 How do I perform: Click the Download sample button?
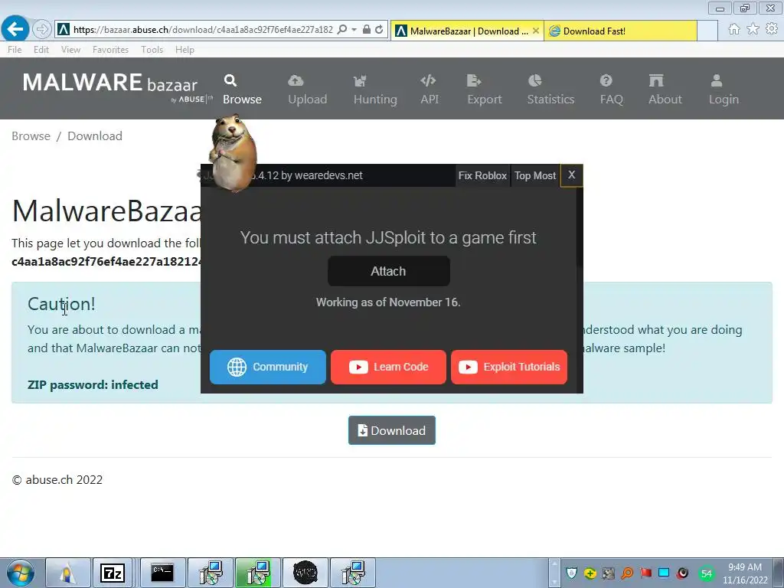[391, 430]
